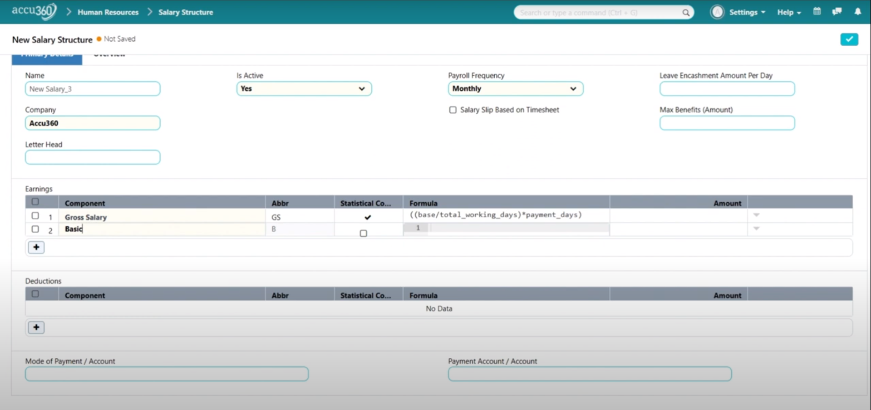The width and height of the screenshot is (871, 410).
Task: Open the notifications bell icon
Action: 857,11
